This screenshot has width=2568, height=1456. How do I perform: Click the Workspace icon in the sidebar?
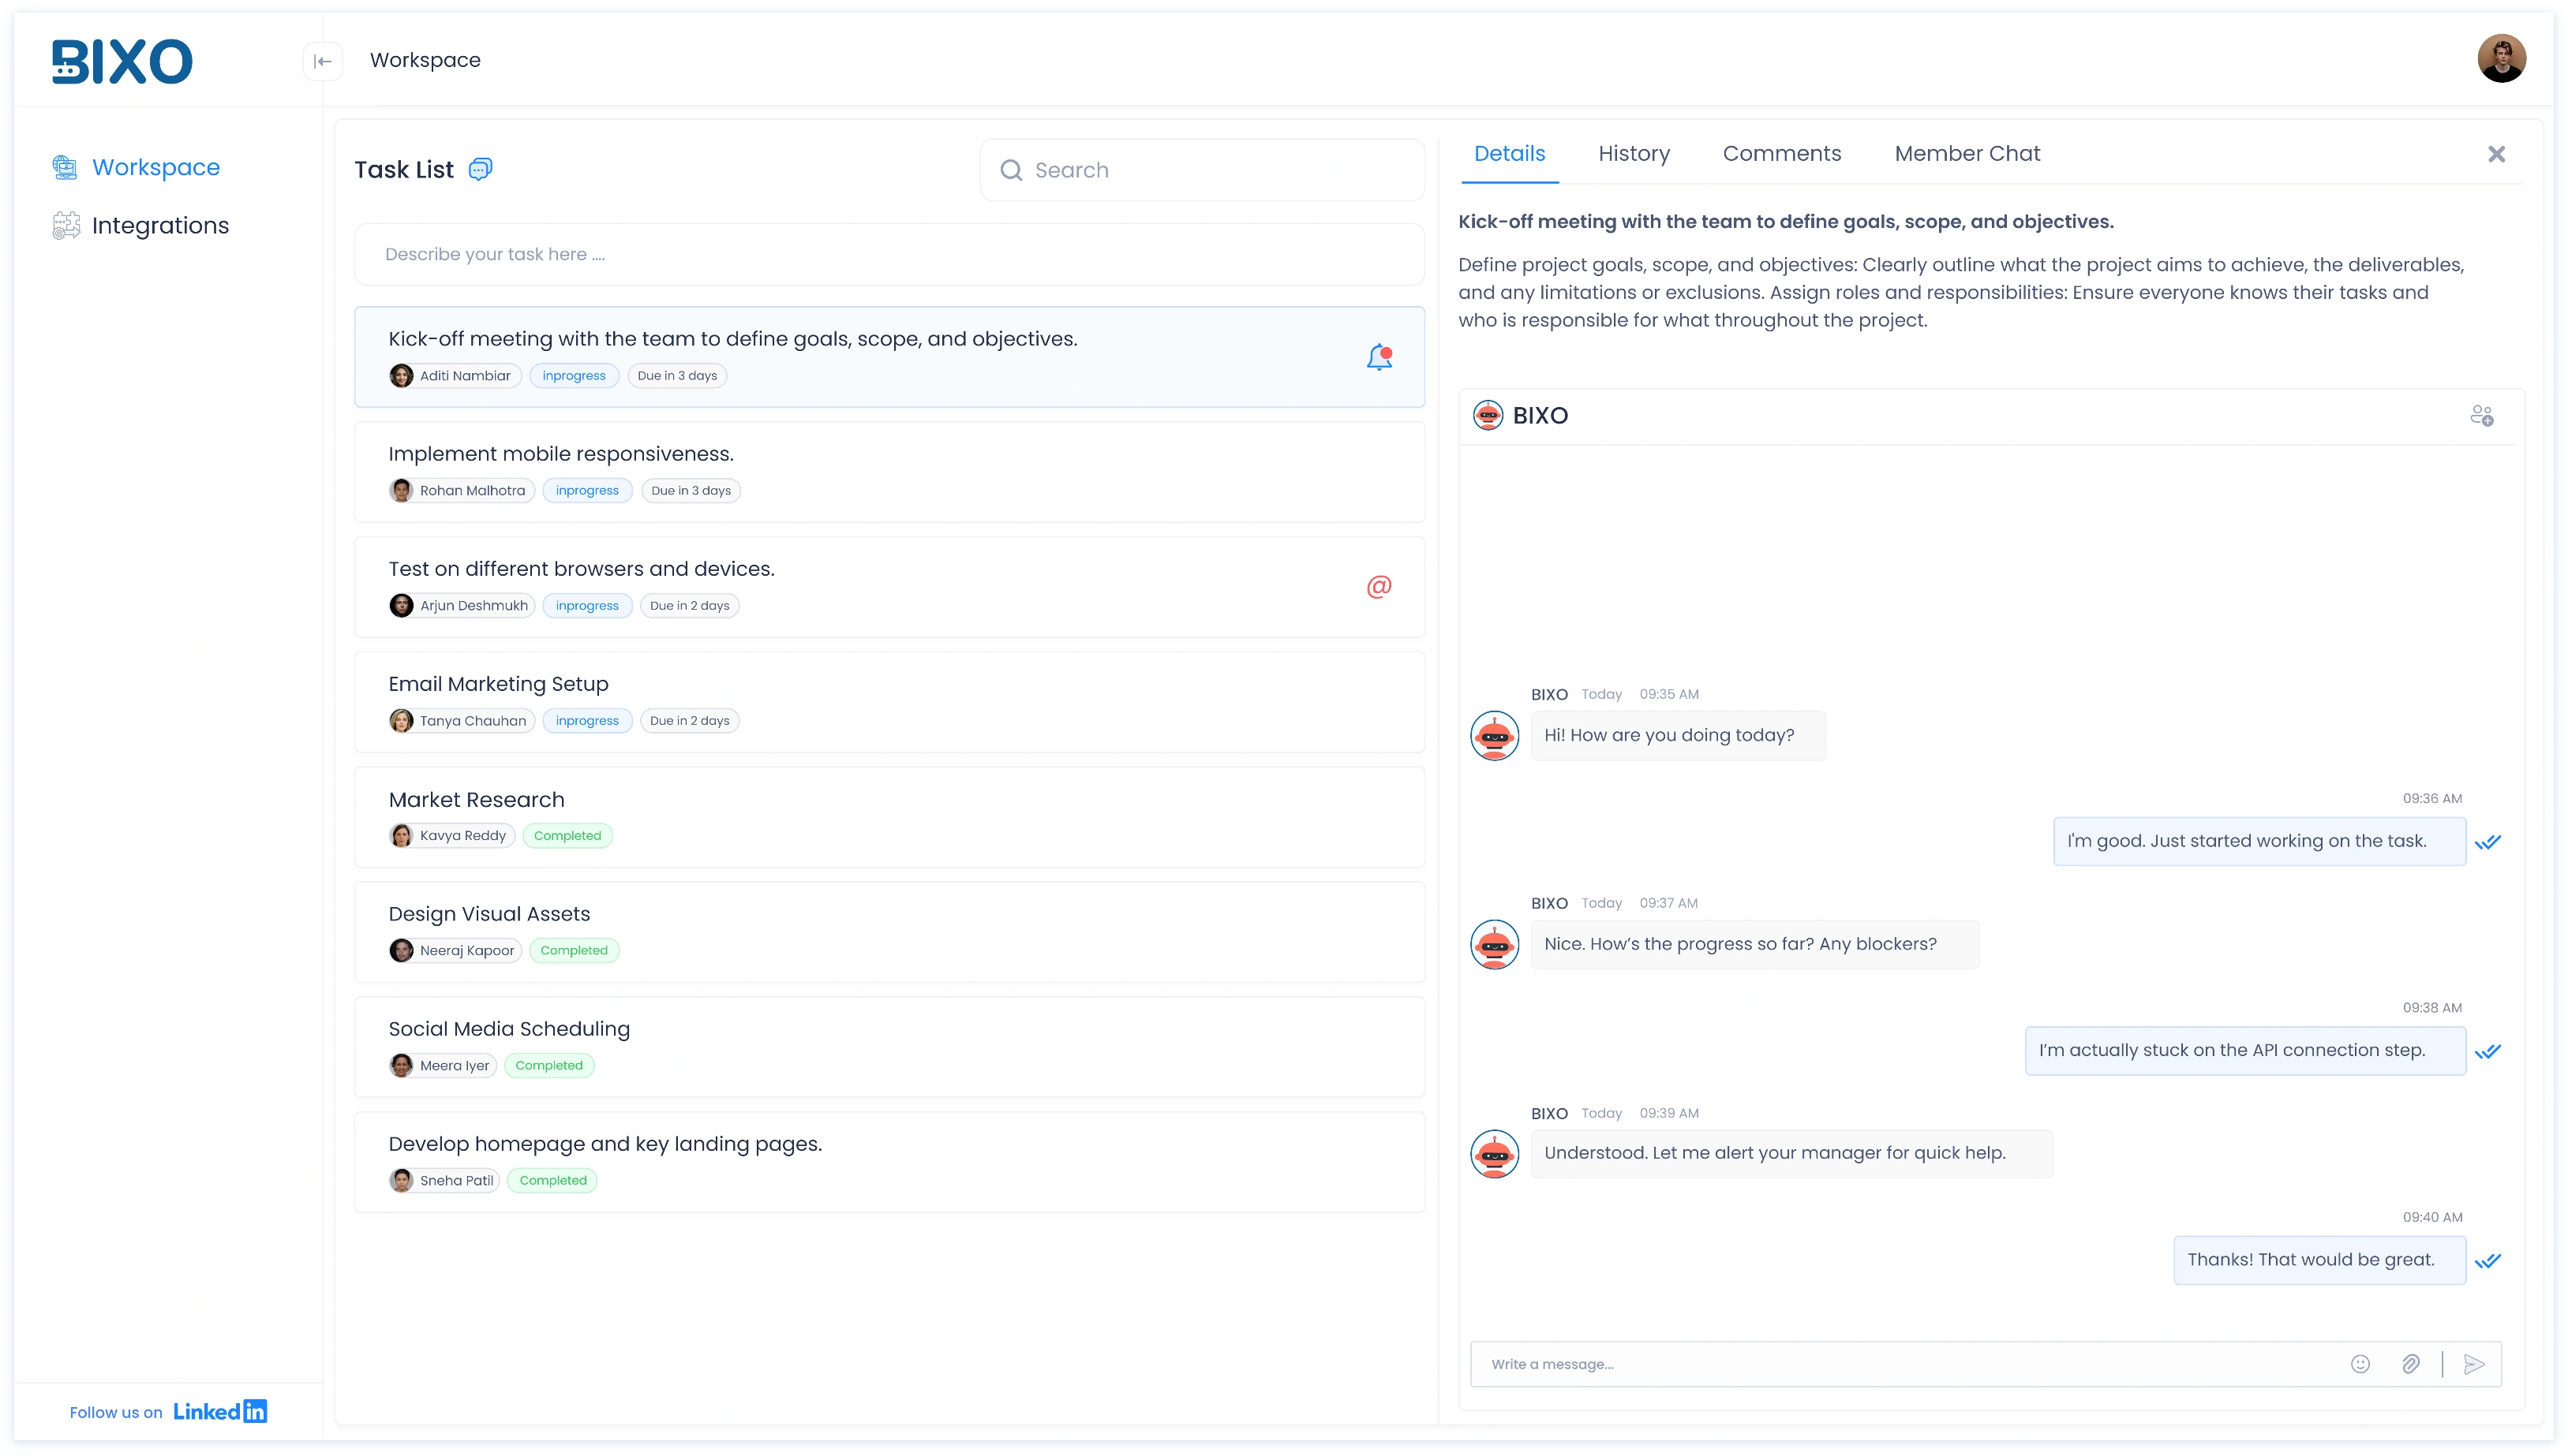click(x=64, y=167)
